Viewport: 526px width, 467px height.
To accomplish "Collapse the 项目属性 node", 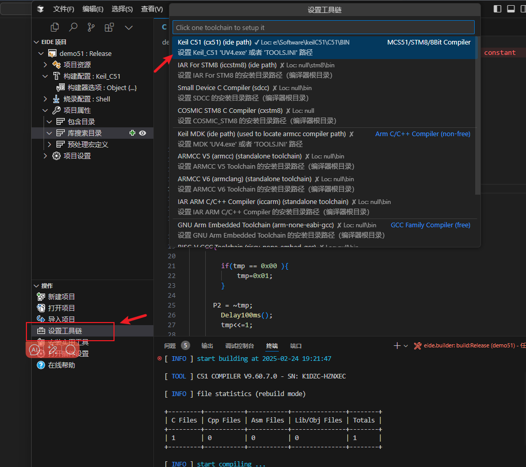I will 45,110.
